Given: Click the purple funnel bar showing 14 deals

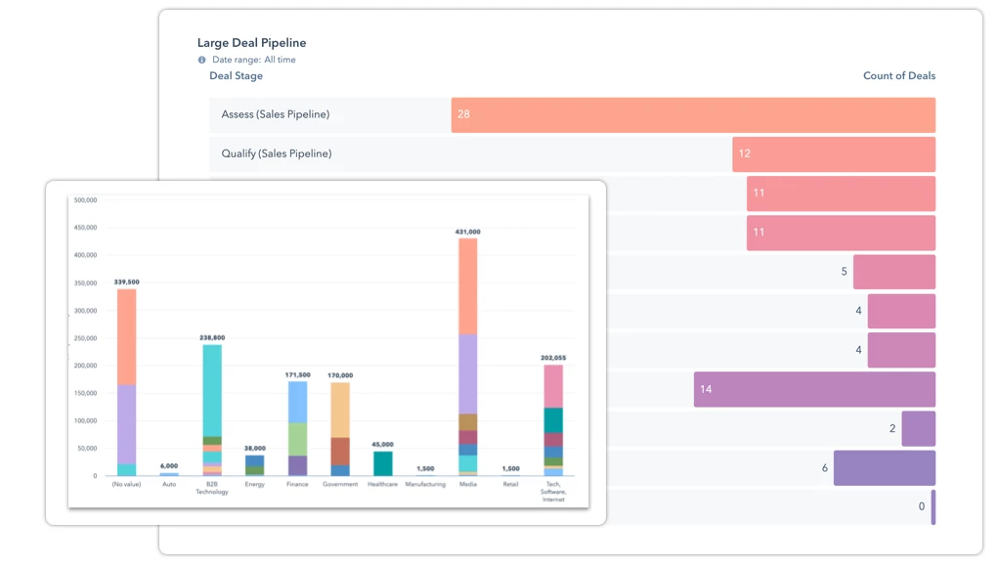Looking at the screenshot, I should pyautogui.click(x=814, y=389).
